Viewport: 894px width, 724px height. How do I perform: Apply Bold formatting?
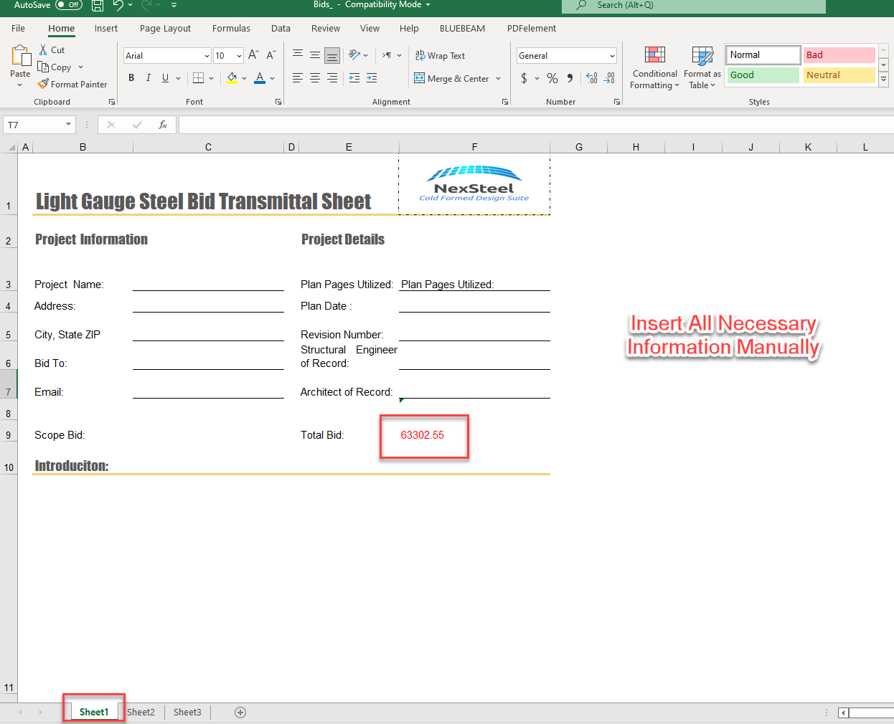tap(131, 78)
